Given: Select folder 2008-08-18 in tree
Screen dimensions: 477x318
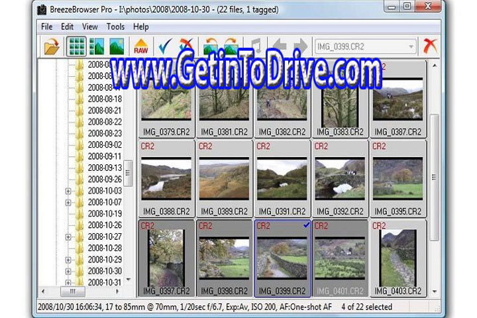Looking at the screenshot, I should 105,99.
